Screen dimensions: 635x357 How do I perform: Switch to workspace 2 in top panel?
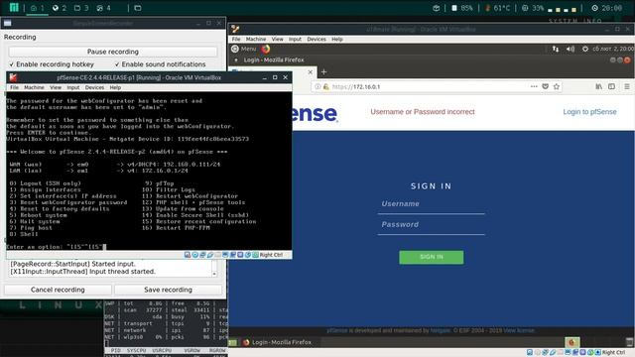point(60,8)
